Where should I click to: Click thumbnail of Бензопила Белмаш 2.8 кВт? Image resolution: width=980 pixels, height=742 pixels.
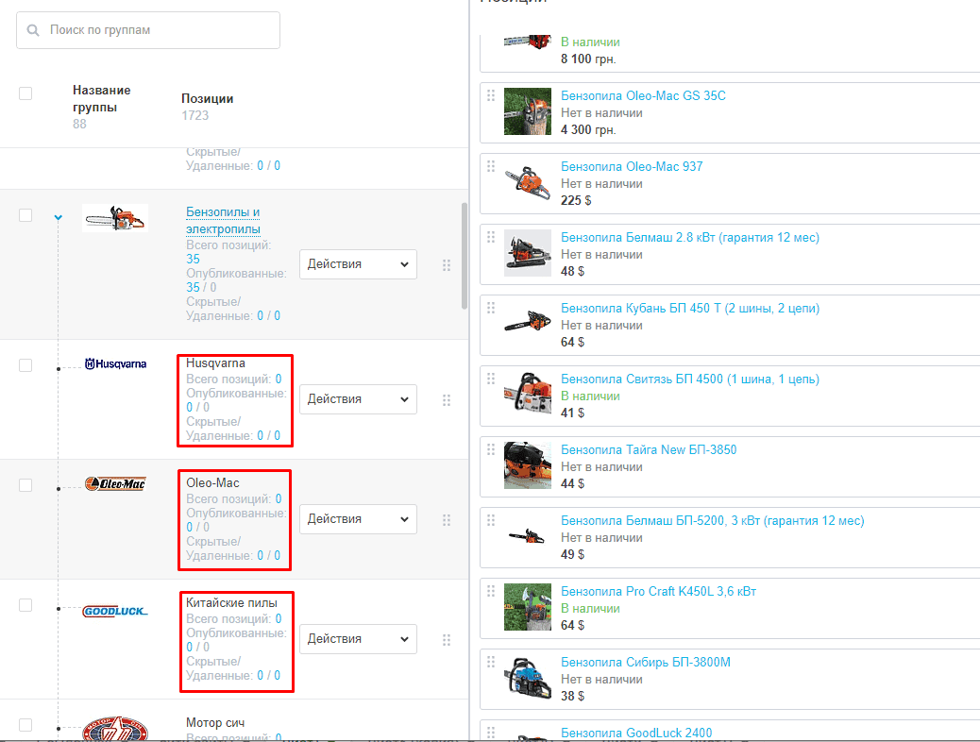tap(528, 253)
